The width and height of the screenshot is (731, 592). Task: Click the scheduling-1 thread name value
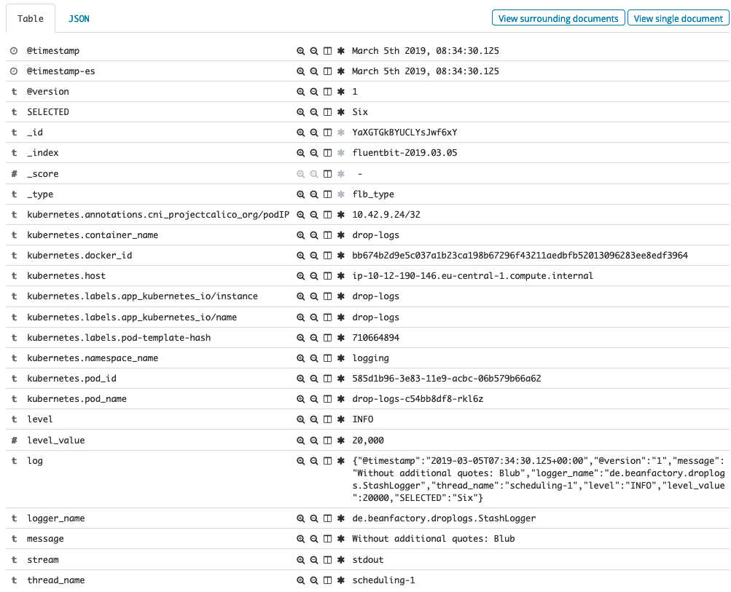click(383, 580)
